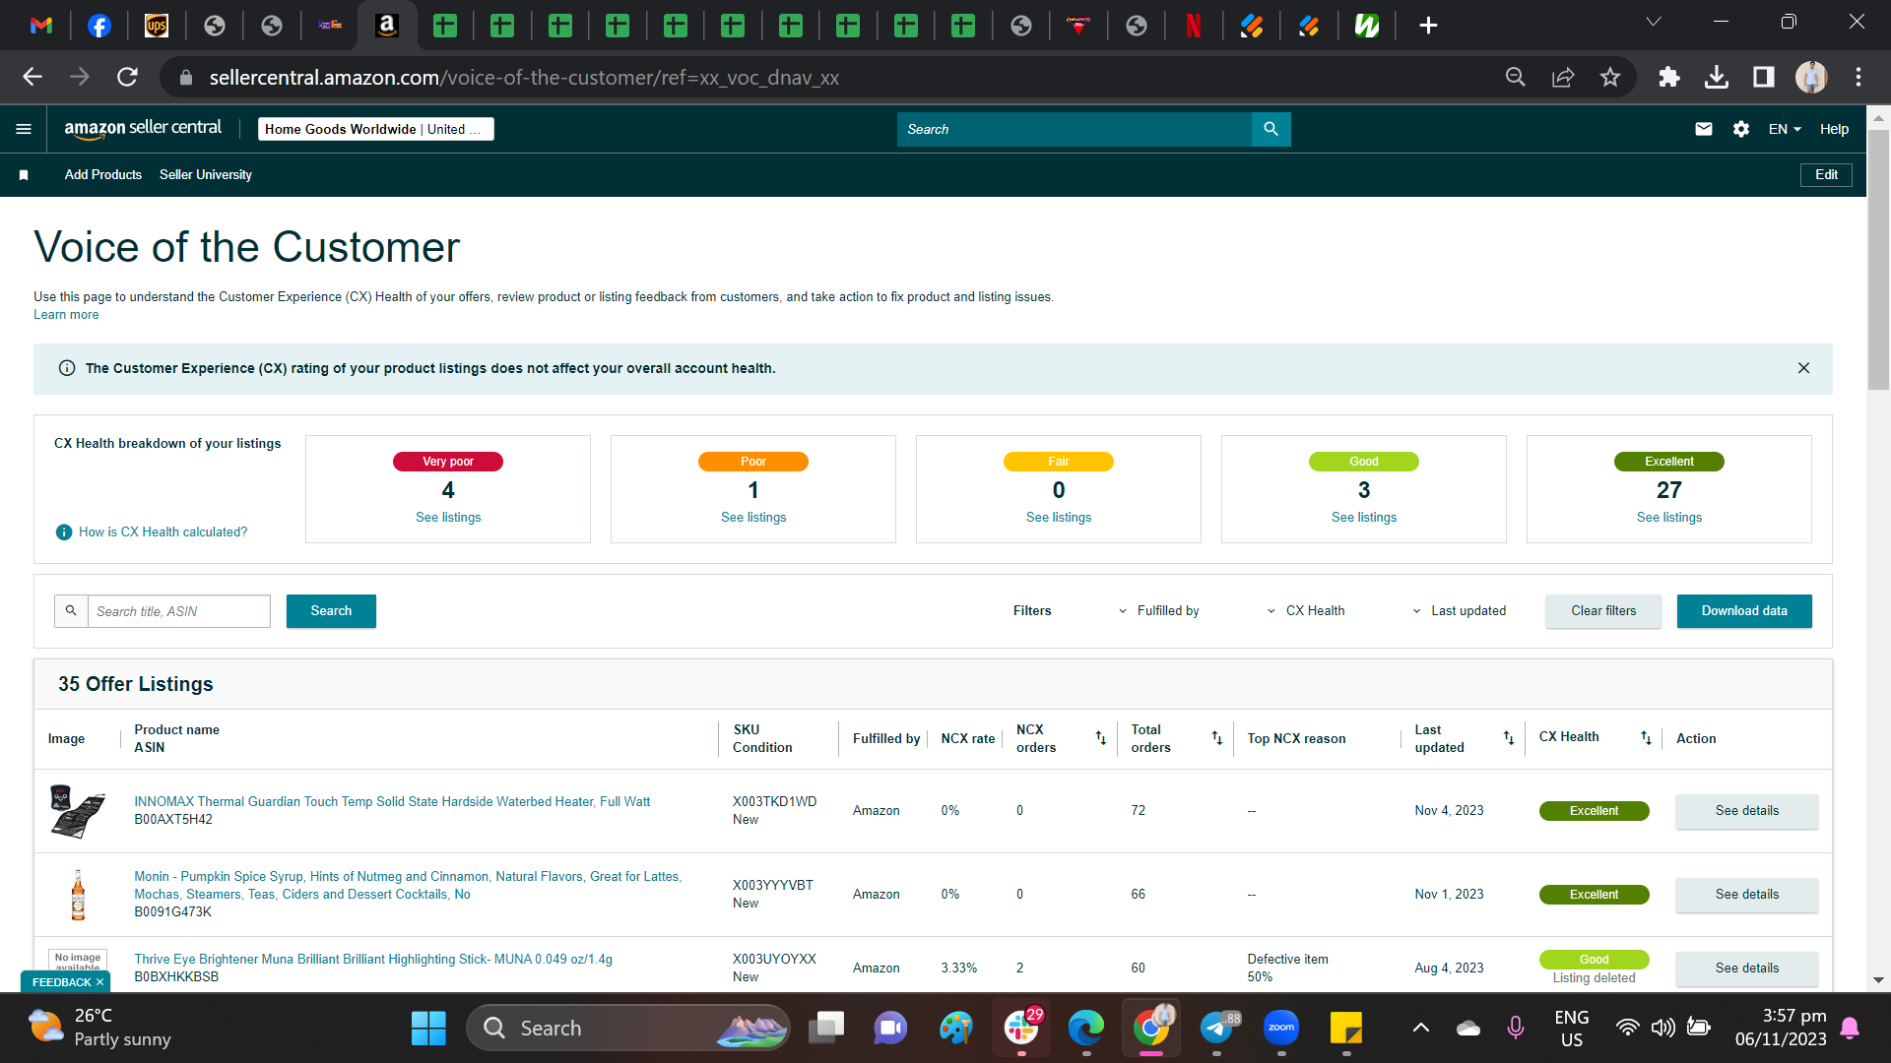Dismiss the CX rating info banner
Image resolution: width=1891 pixels, height=1063 pixels.
(x=1803, y=368)
